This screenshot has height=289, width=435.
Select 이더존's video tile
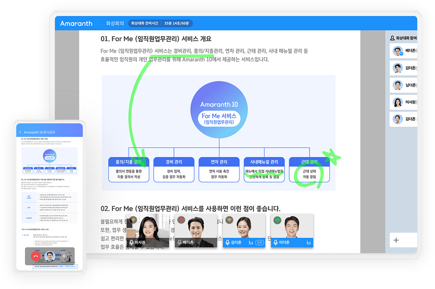[292, 230]
